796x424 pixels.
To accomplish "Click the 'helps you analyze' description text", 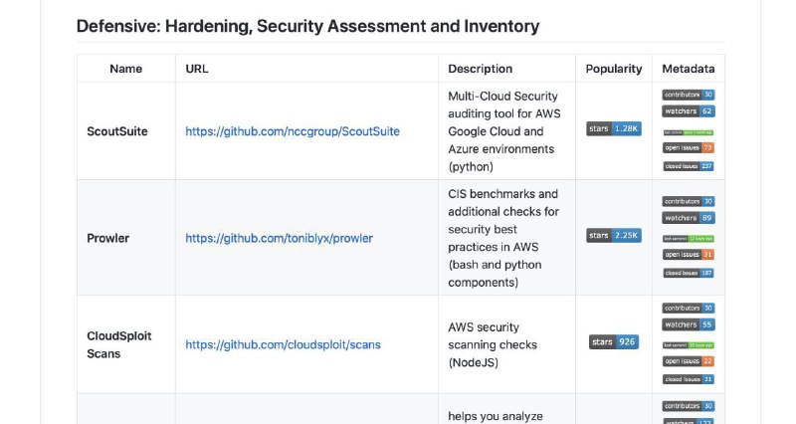I will (496, 416).
